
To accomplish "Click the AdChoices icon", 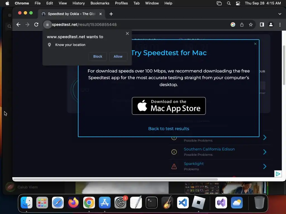I will point(278,174).
